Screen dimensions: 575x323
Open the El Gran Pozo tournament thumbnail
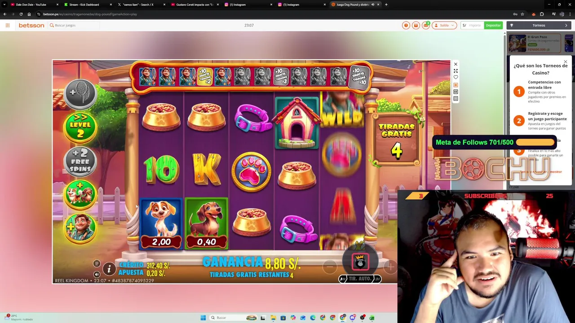[x=517, y=44]
